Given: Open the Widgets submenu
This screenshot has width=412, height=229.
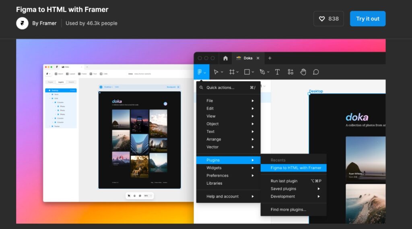Looking at the screenshot, I should (x=229, y=168).
